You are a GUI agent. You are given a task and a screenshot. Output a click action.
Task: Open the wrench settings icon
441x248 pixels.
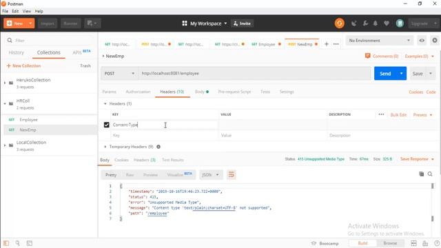(x=365, y=23)
